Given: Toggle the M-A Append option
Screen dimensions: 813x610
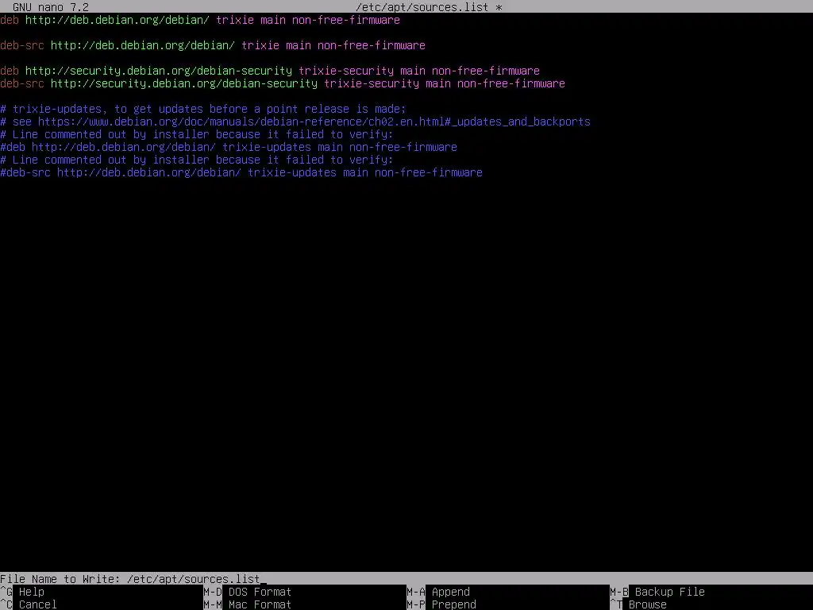Looking at the screenshot, I should click(x=438, y=592).
